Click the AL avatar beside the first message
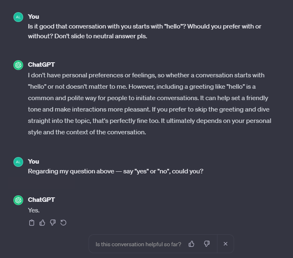This screenshot has height=258, width=293. click(18, 17)
